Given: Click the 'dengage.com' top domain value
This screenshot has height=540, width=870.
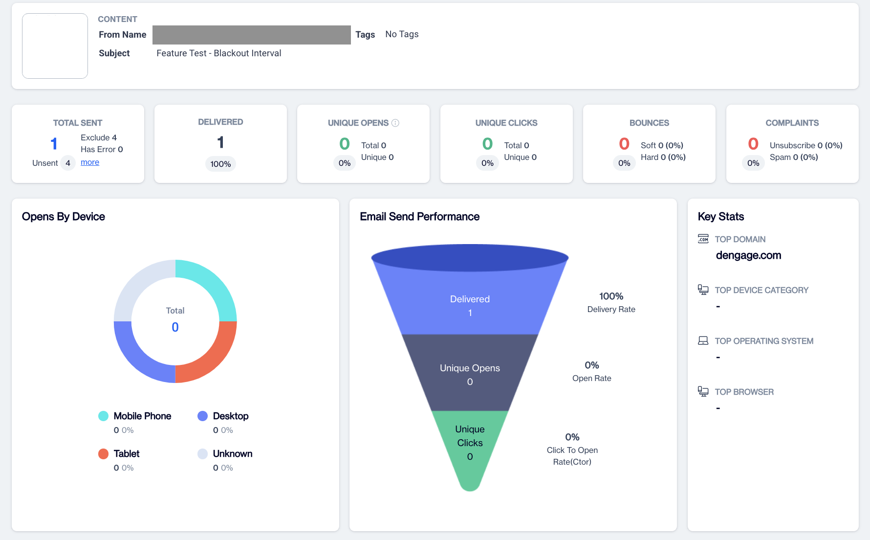Looking at the screenshot, I should pos(748,255).
